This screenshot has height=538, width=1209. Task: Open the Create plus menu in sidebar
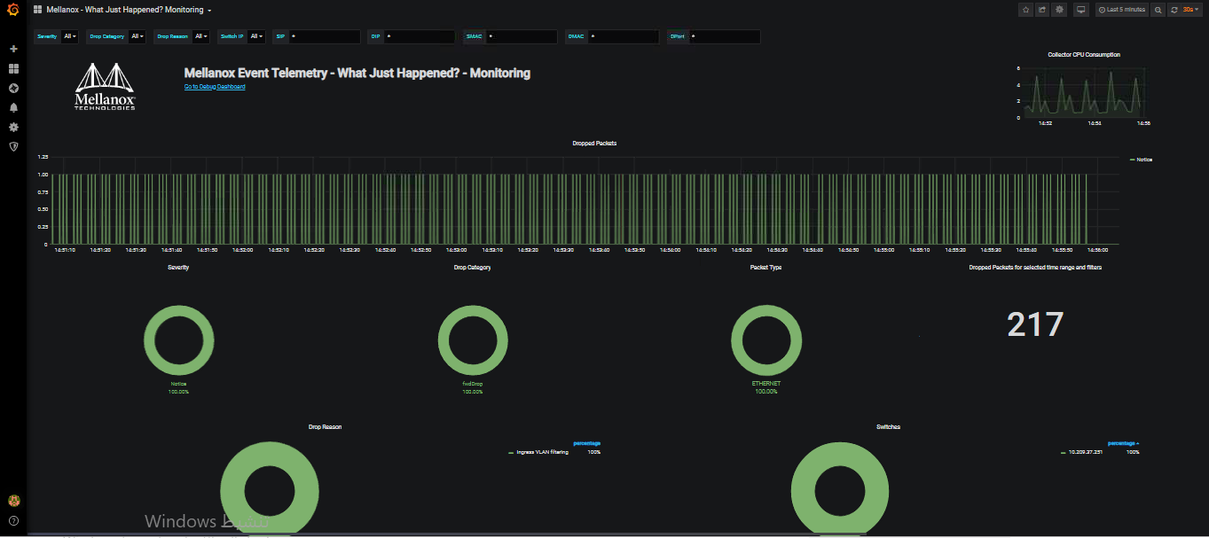pos(13,49)
